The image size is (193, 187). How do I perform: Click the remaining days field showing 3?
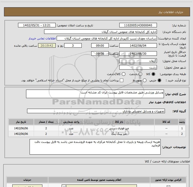[73, 46]
